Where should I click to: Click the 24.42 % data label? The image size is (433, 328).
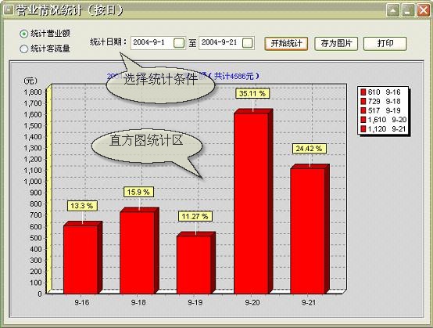pyautogui.click(x=309, y=149)
